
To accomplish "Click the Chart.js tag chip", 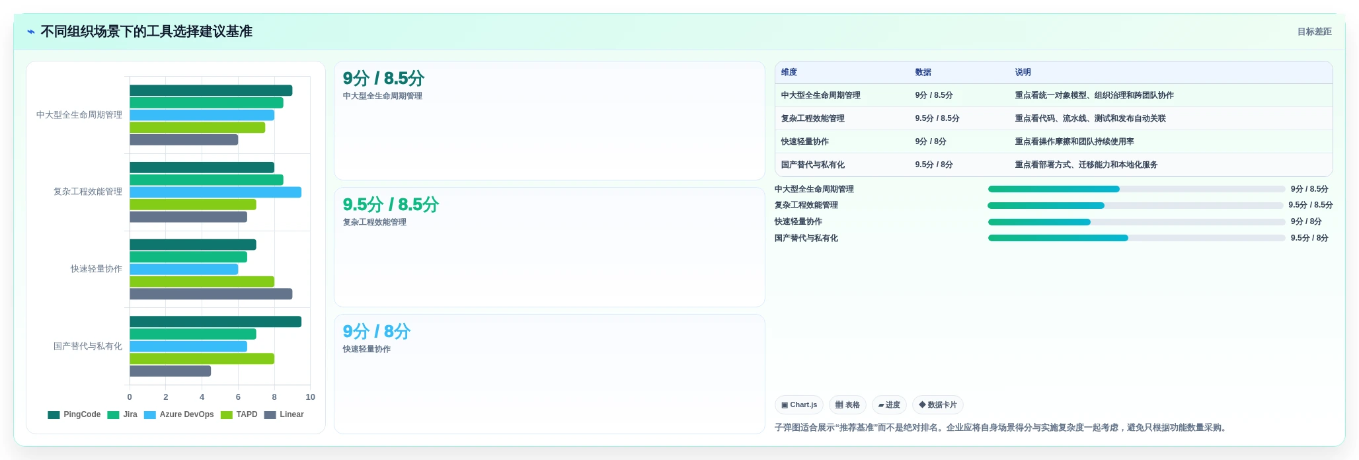I will click(798, 404).
